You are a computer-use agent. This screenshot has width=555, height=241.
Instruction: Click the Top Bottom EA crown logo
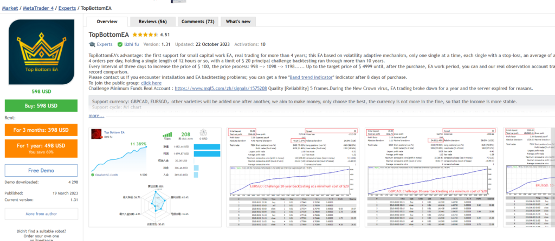41,52
